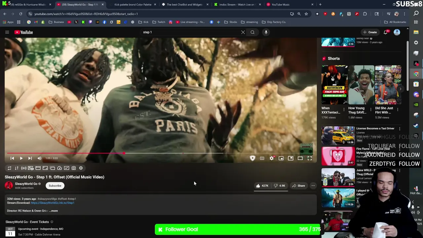Toggle the loop button below the player
423x238 pixels.
[x=9, y=168]
